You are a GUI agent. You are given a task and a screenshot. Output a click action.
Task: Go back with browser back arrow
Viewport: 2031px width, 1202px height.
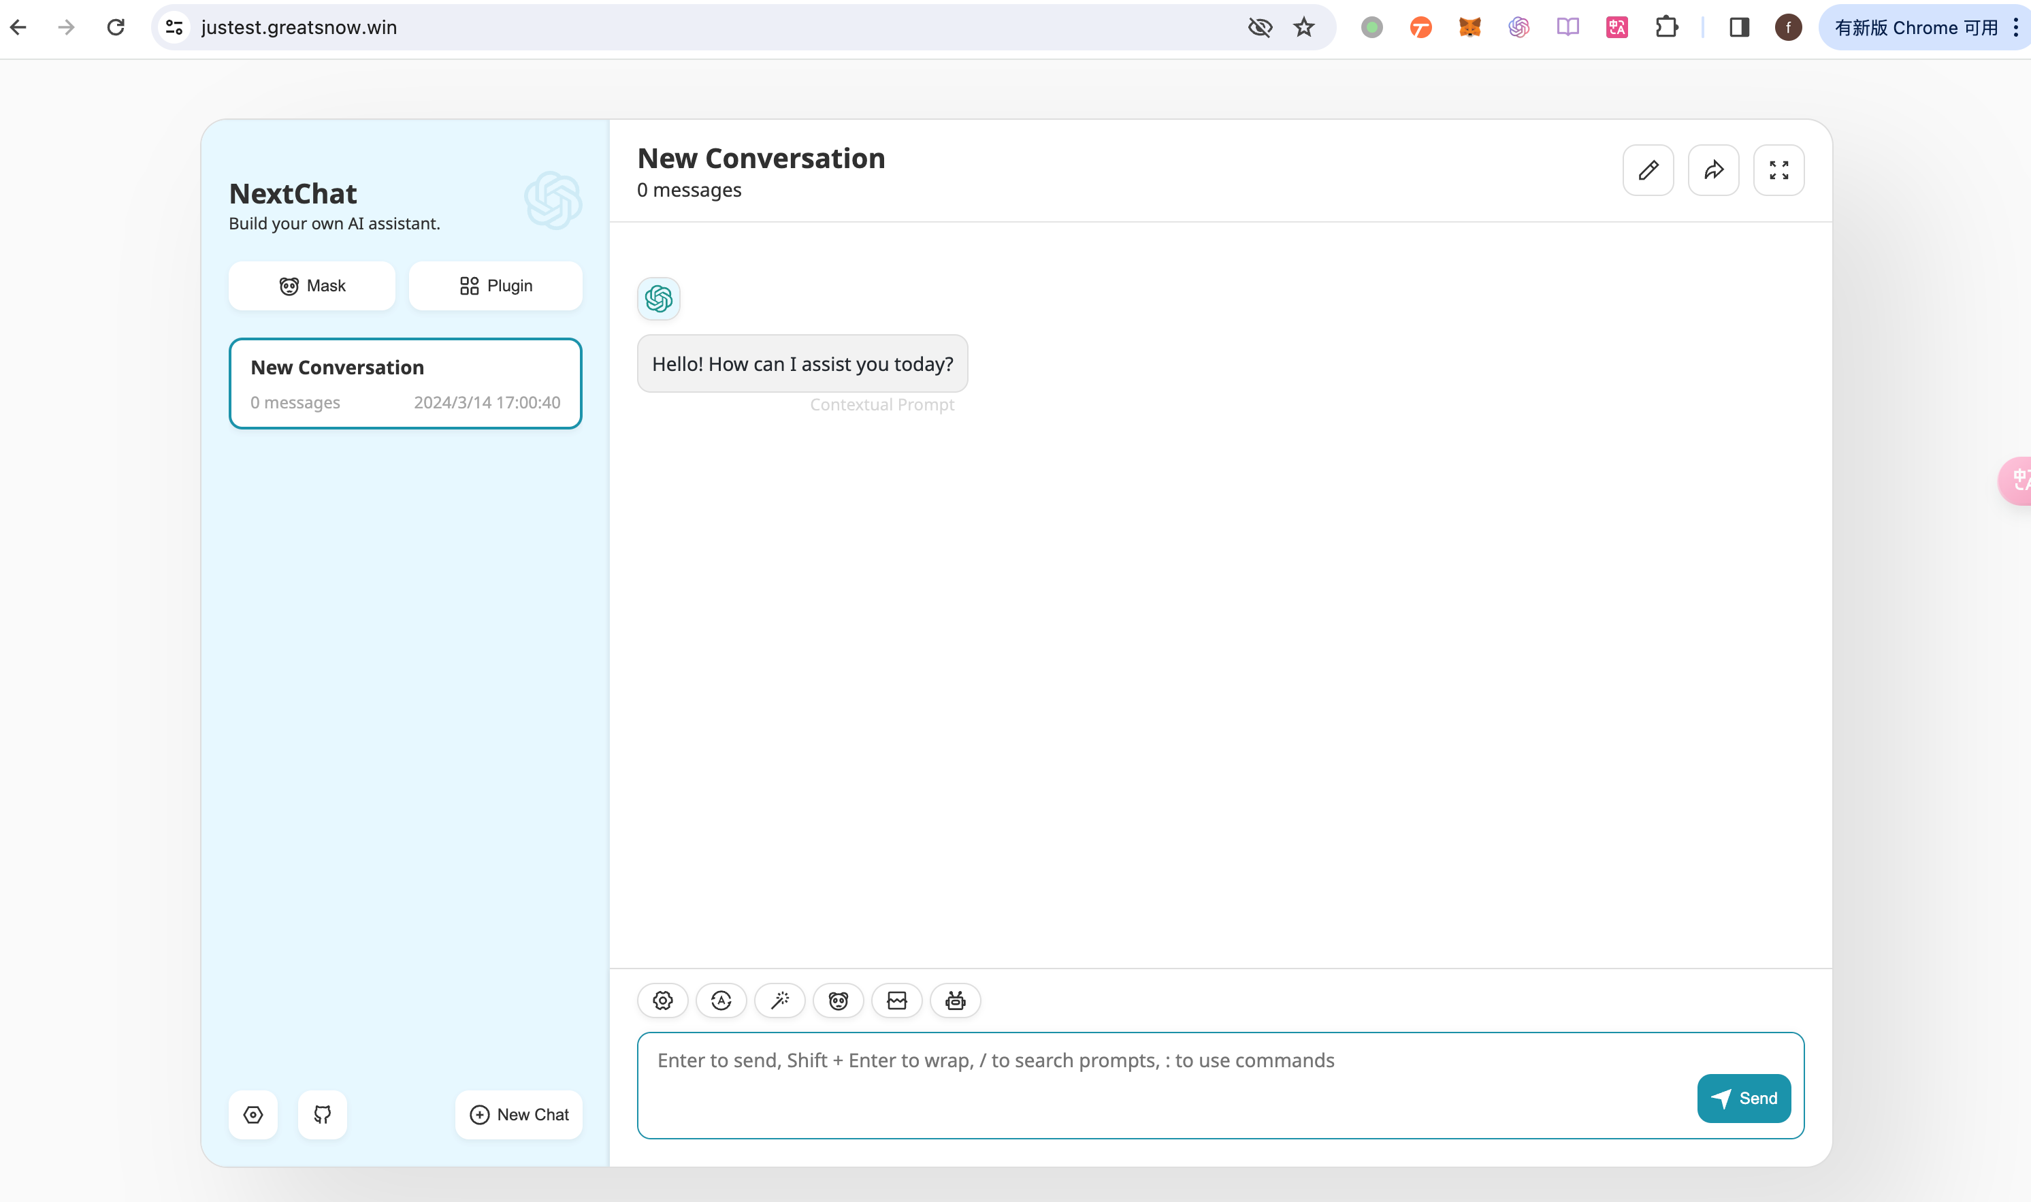(18, 27)
